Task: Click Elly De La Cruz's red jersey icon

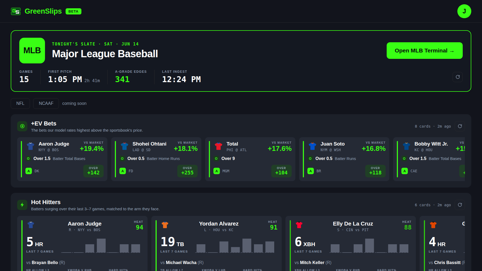Action: [x=299, y=225]
